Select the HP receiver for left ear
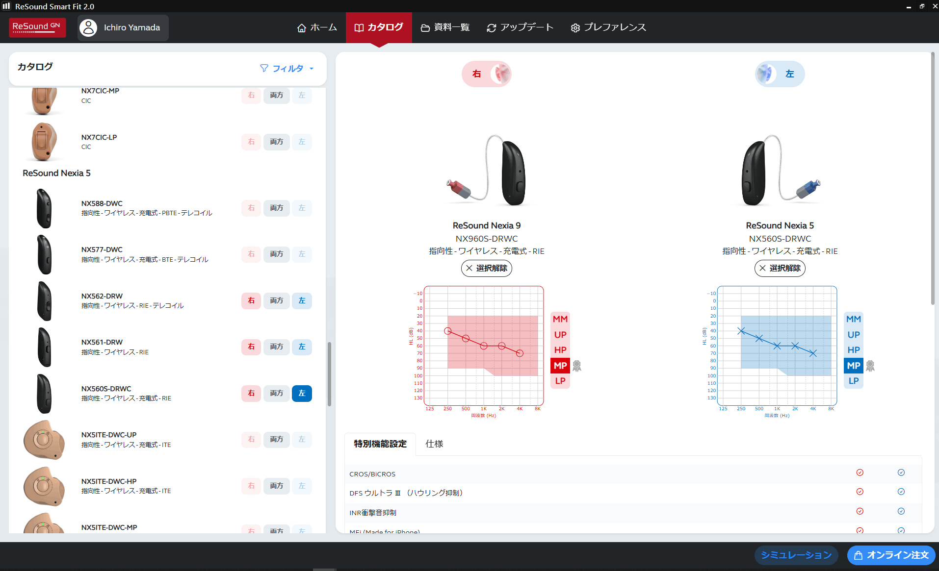Viewport: 939px width, 571px height. point(853,350)
